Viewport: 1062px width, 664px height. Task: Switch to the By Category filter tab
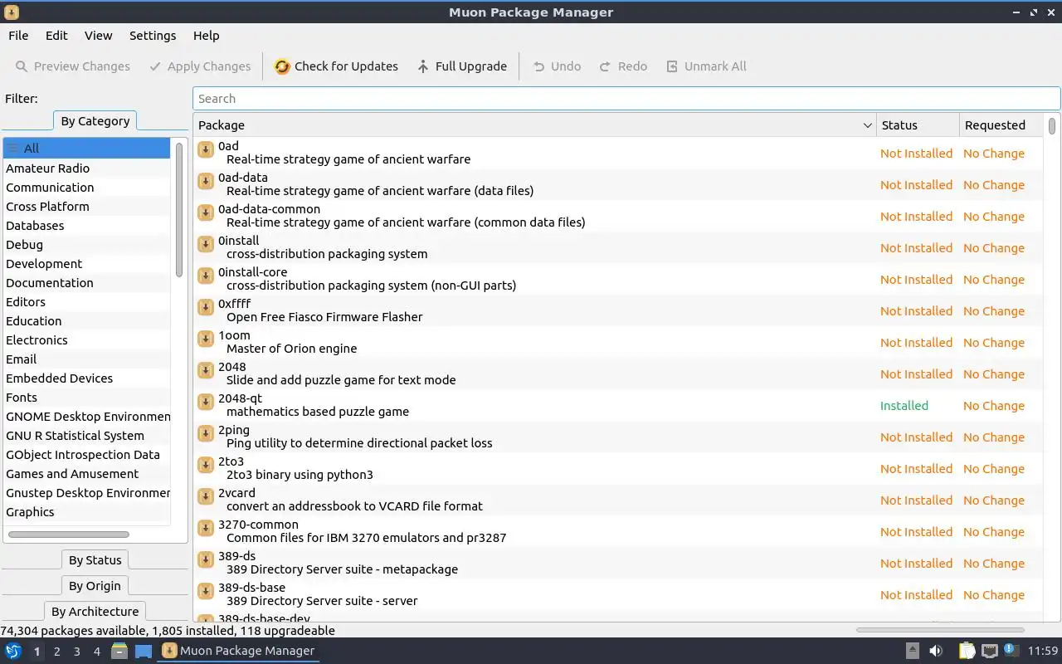[95, 121]
